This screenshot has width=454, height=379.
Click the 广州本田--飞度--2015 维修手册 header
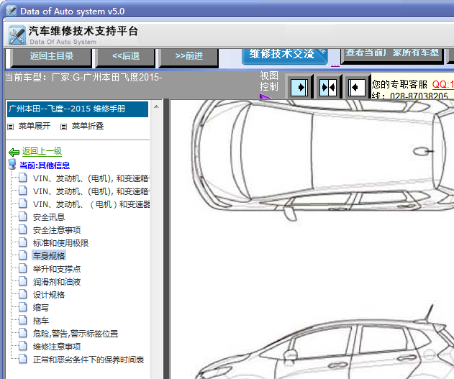[x=78, y=109]
